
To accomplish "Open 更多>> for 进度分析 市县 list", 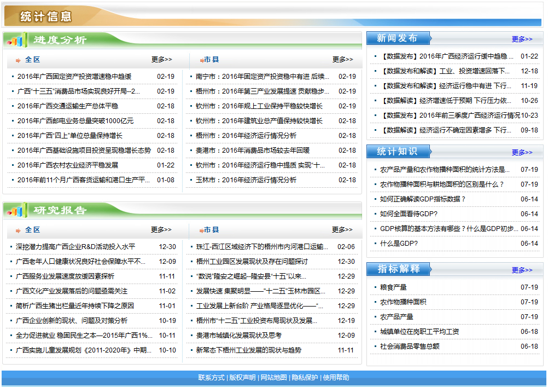I will 342,60.
